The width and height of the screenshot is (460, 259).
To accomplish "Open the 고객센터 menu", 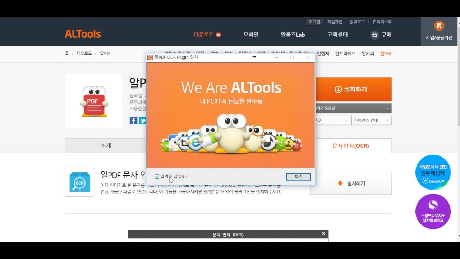I will [x=337, y=35].
